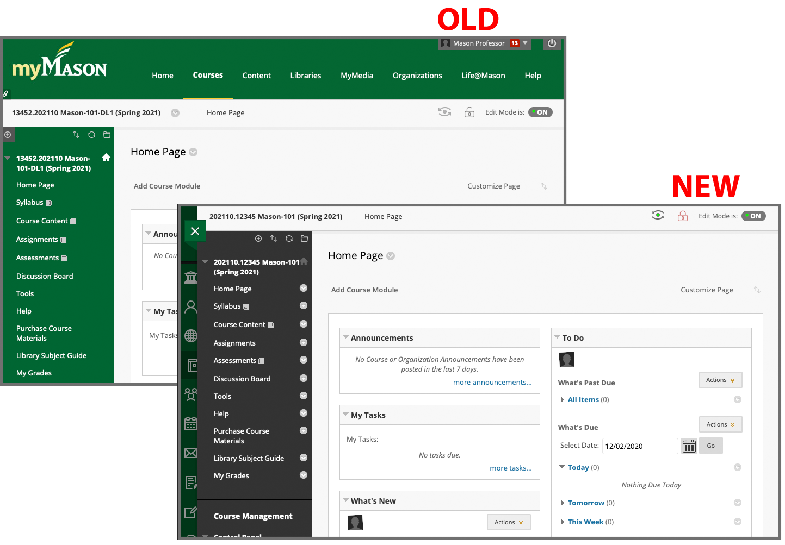Select the Organizations tab in old header

point(417,76)
